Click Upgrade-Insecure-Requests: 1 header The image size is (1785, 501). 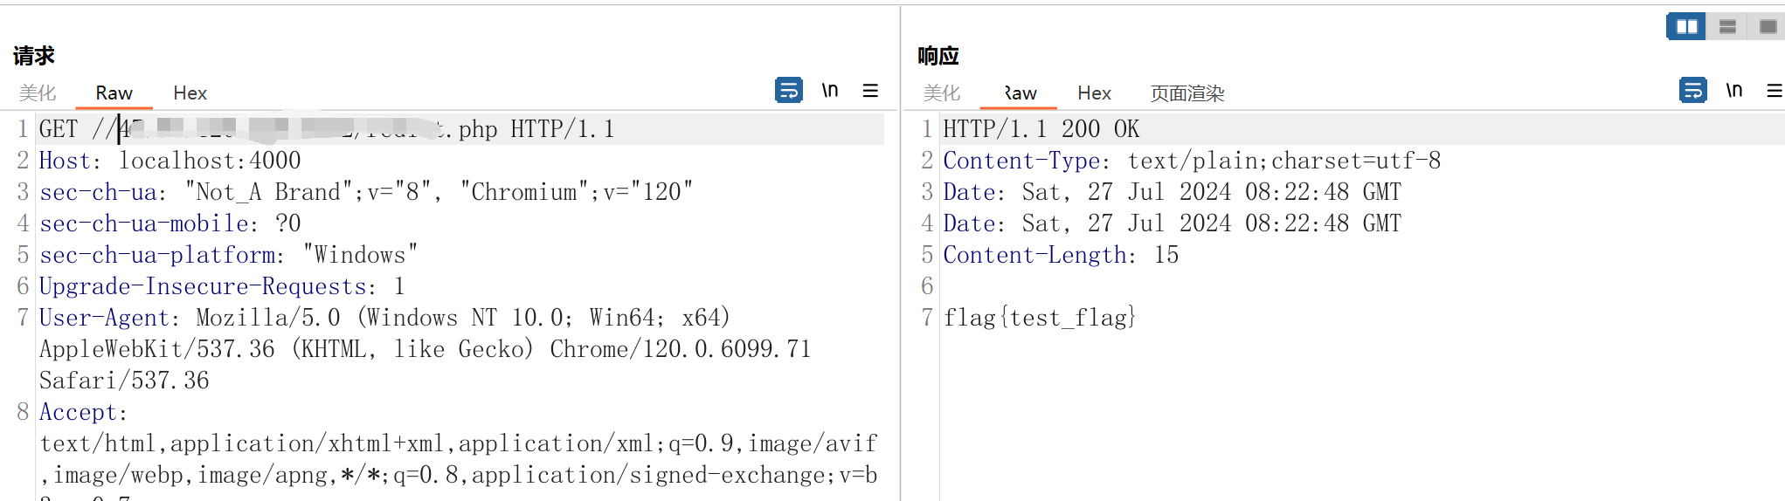pyautogui.click(x=222, y=286)
